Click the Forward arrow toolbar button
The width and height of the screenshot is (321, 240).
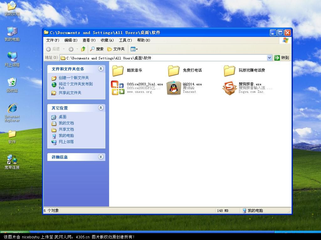tap(71, 49)
